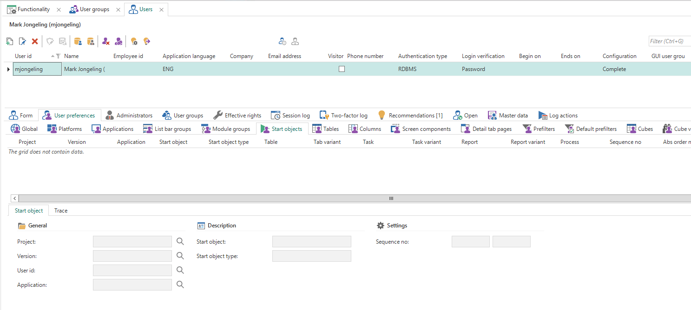Close the top User groups tab
The image size is (691, 310).
point(118,10)
